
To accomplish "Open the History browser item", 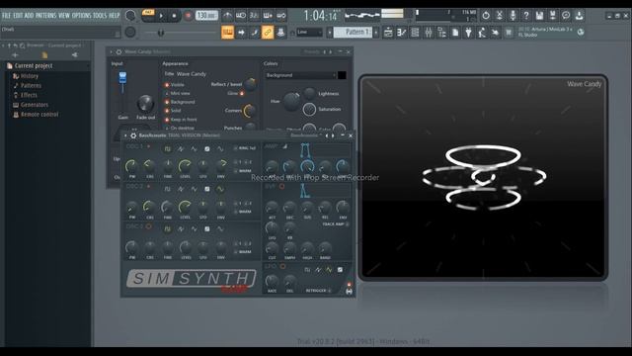I will pyautogui.click(x=30, y=76).
